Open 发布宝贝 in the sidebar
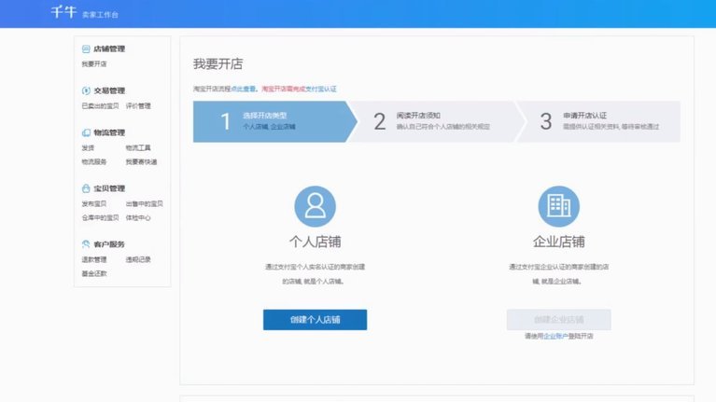 point(94,203)
